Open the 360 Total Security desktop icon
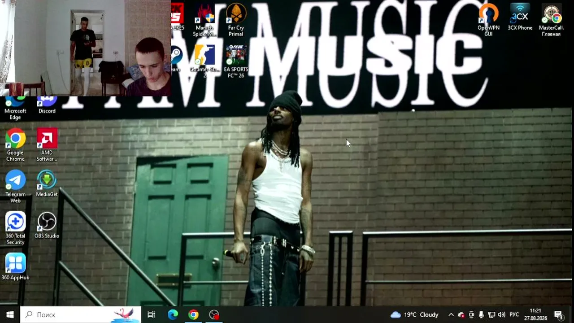Screen dimensions: 574x323 [x=15, y=228]
